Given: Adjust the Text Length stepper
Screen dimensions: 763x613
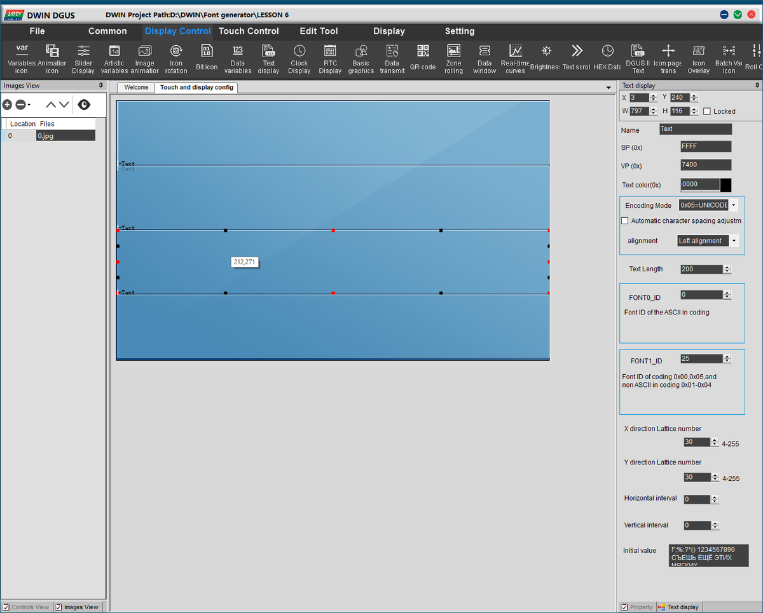Looking at the screenshot, I should pyautogui.click(x=727, y=269).
